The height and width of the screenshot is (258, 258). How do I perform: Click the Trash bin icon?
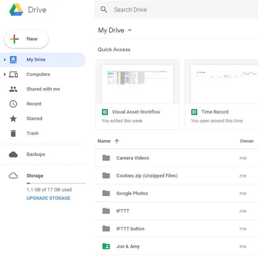coord(13,133)
